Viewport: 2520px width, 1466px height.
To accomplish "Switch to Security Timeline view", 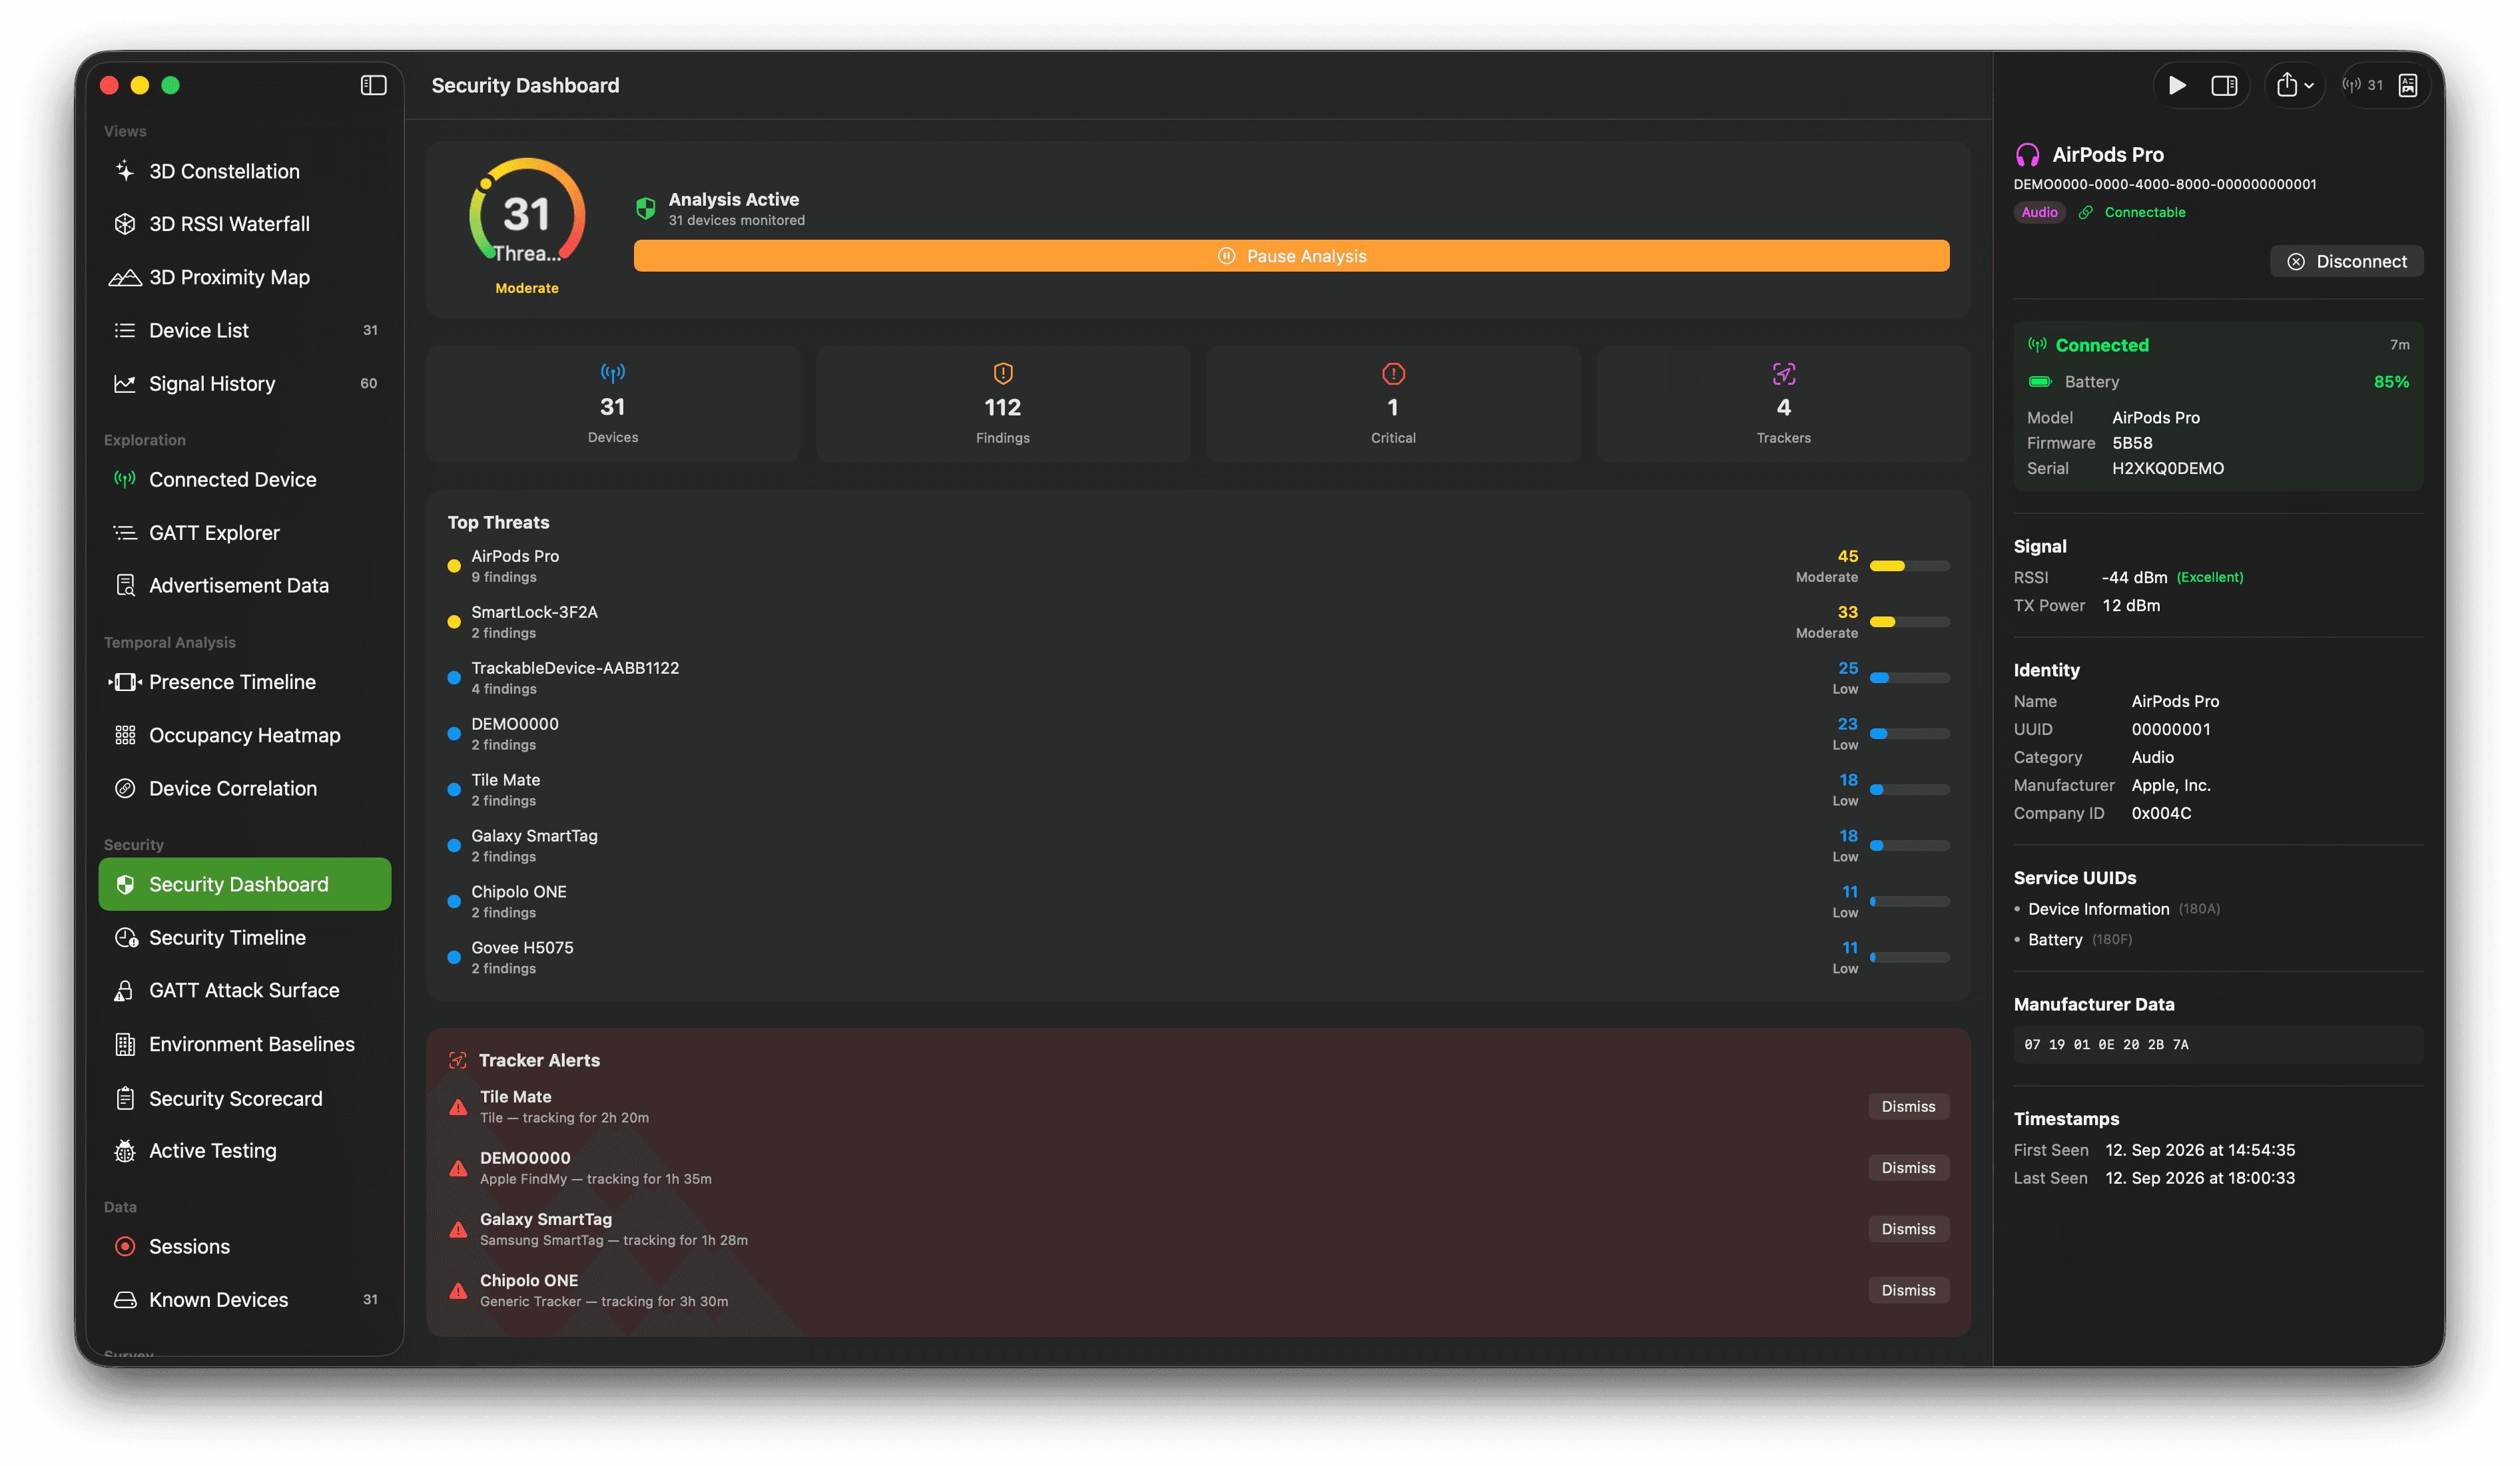I will point(245,938).
